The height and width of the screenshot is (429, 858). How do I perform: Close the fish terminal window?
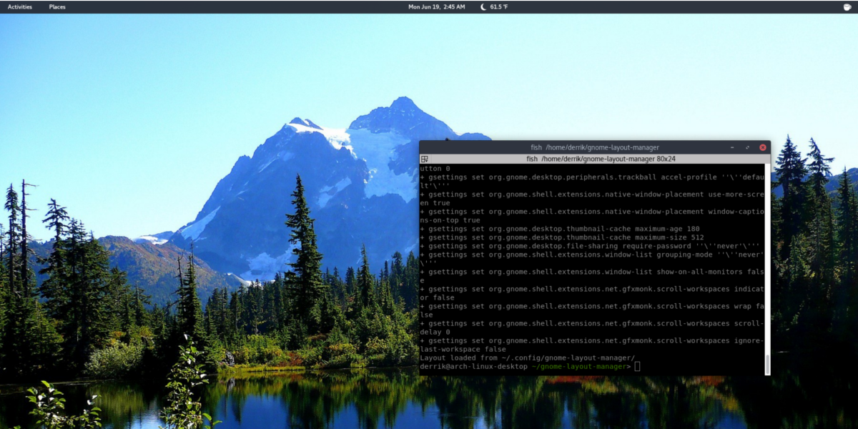point(763,147)
